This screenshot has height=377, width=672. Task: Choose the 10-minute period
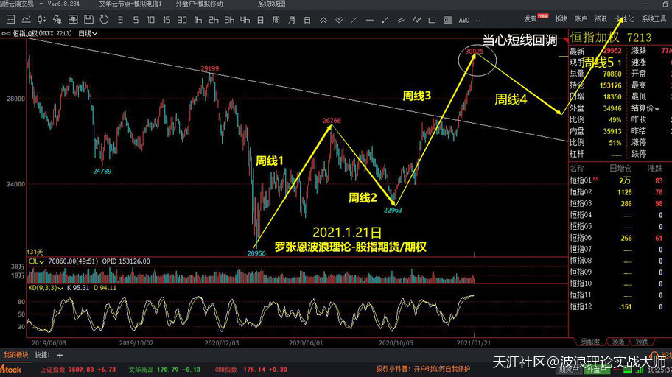[151, 20]
